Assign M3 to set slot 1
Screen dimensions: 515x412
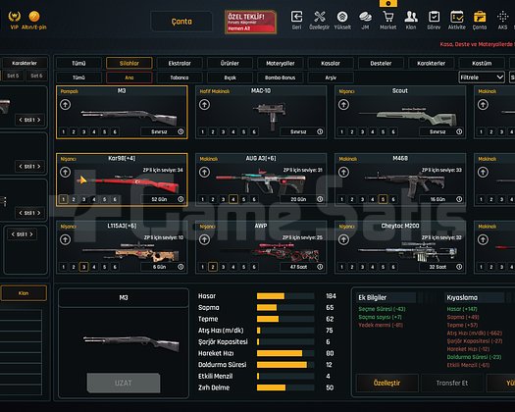pyautogui.click(x=64, y=131)
